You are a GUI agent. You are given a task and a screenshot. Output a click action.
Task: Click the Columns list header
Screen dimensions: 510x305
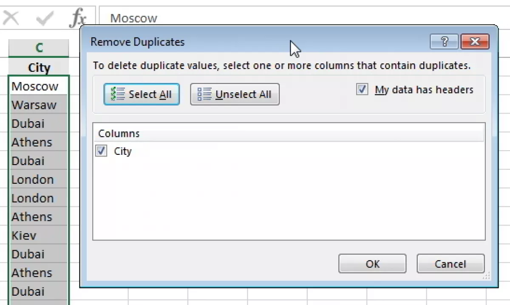coord(289,133)
